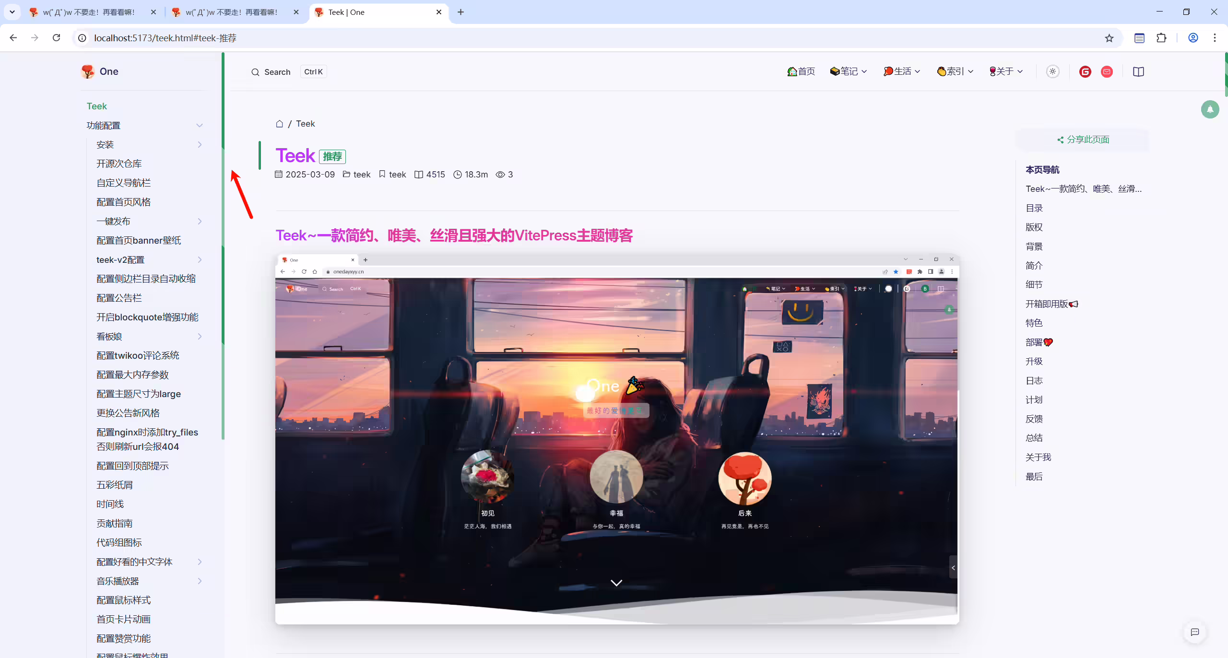Image resolution: width=1228 pixels, height=658 pixels.
Task: Click the Teek sidebar heading link
Action: point(96,106)
